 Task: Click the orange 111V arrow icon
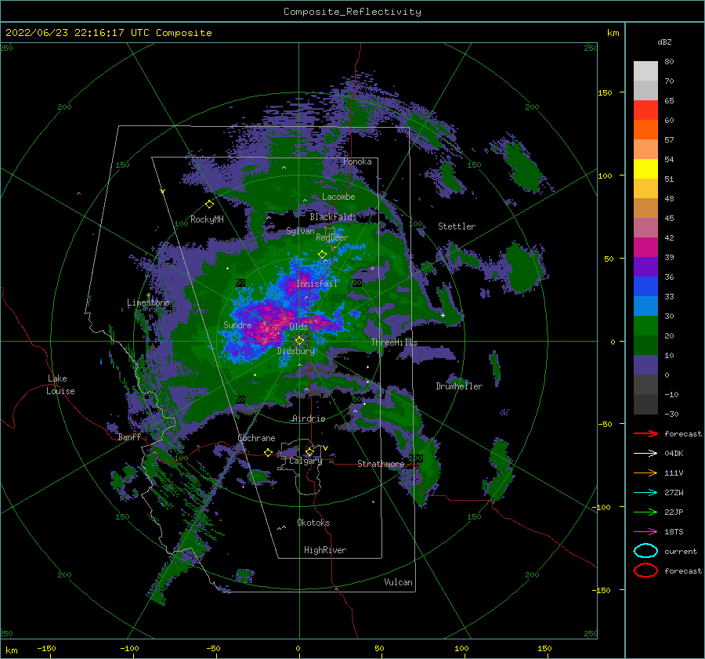(645, 473)
